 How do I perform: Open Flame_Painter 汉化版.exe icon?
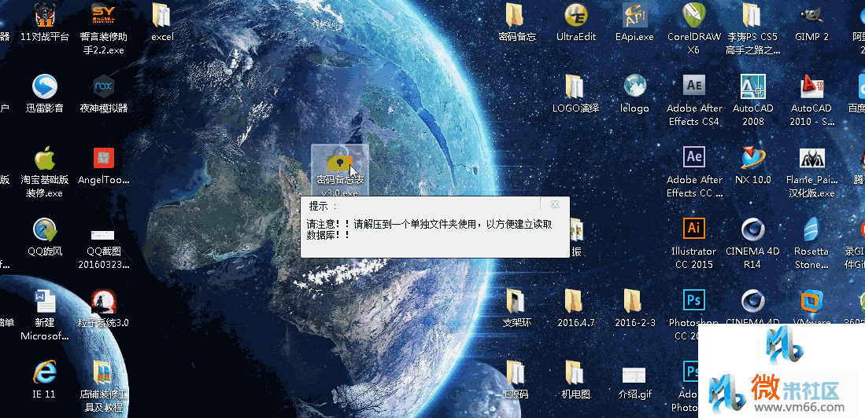click(x=812, y=172)
